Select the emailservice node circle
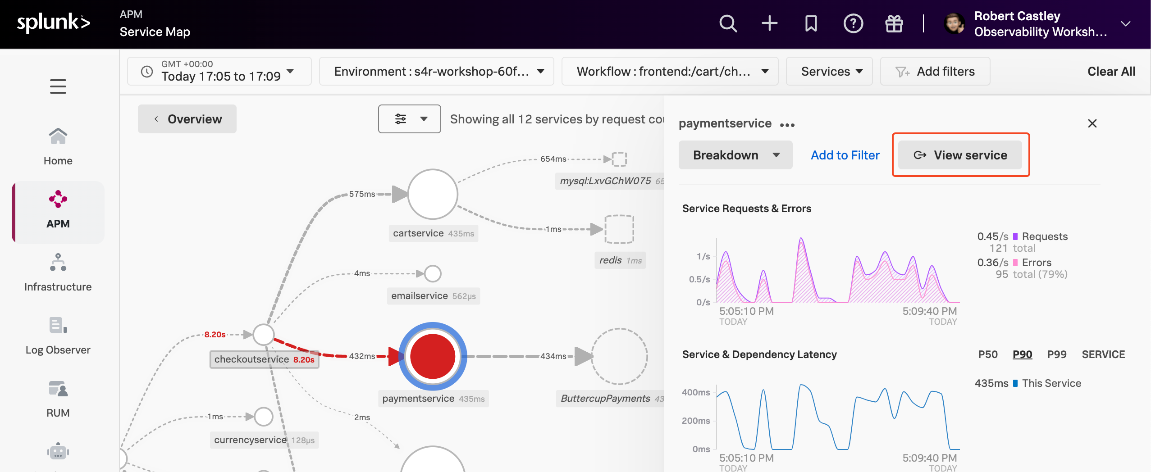This screenshot has width=1151, height=472. point(433,273)
